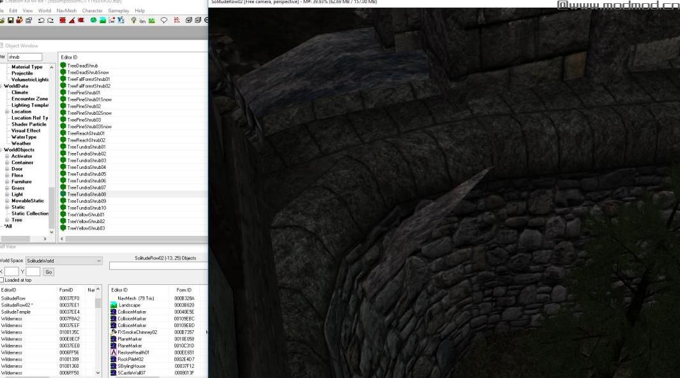This screenshot has width=680, height=378.
Task: Expand the MovableStatic category node
Action: 7,201
